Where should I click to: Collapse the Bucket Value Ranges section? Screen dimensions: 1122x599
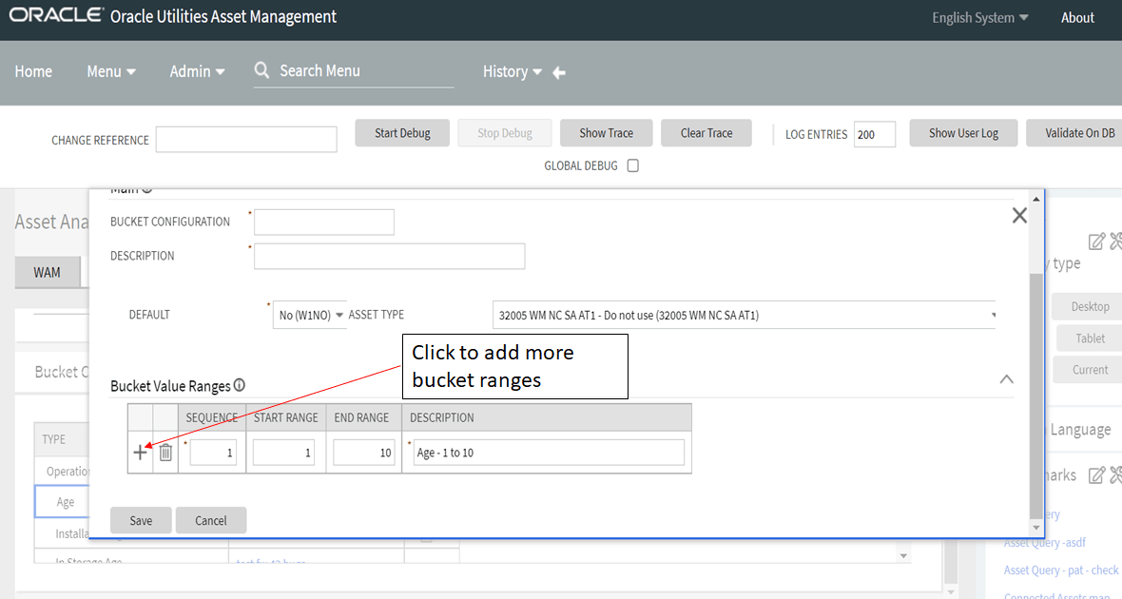(1006, 378)
